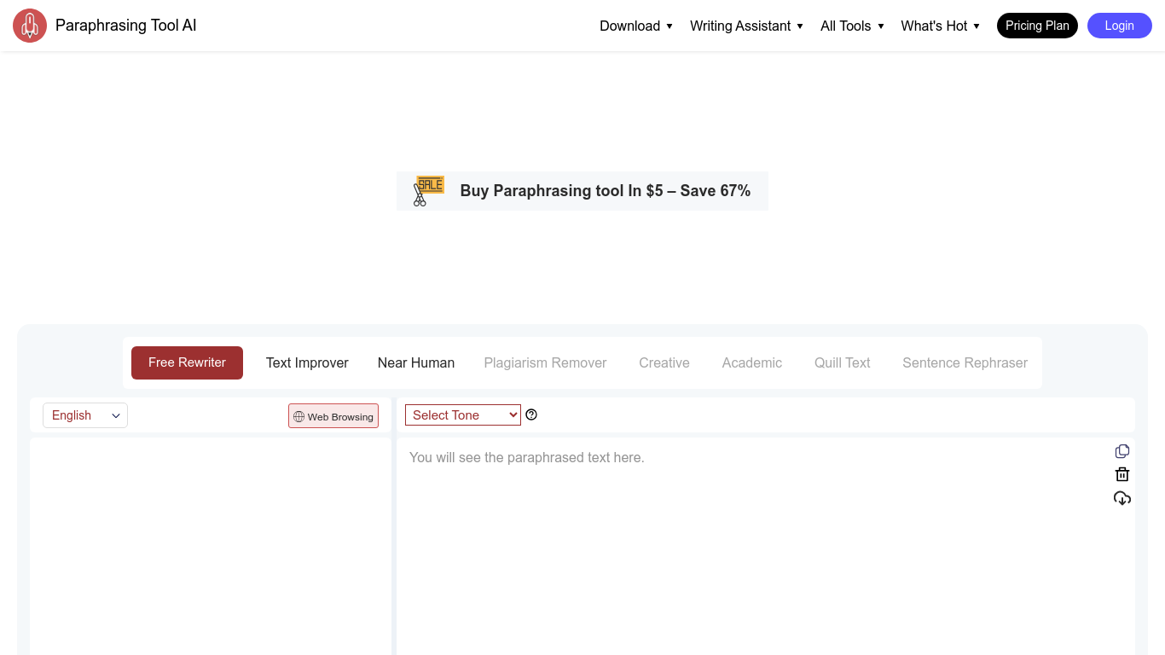The height and width of the screenshot is (655, 1165).
Task: Delete output text using trash icon
Action: (x=1122, y=475)
